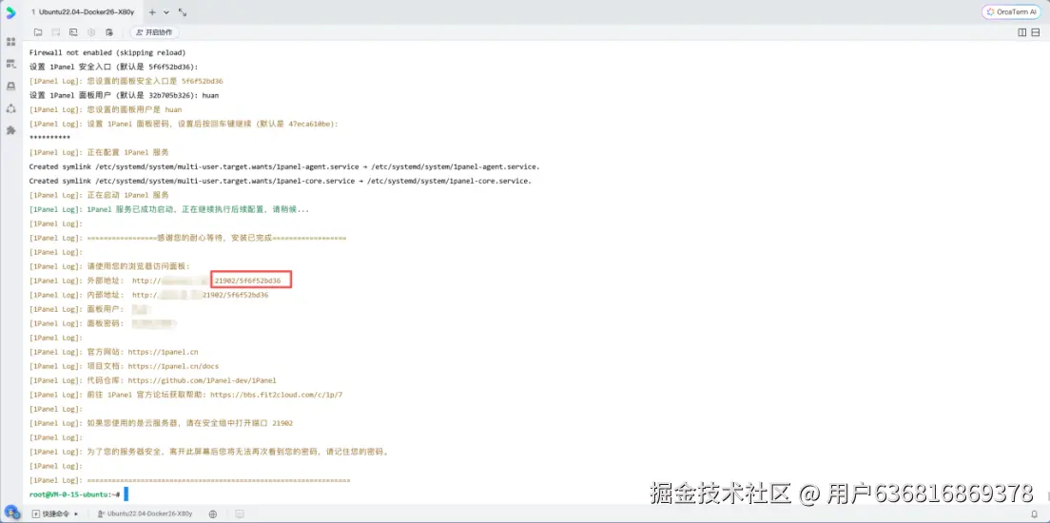
Task: Click the terminal prompt root@VM-0-15-ubuntu
Action: coord(74,494)
